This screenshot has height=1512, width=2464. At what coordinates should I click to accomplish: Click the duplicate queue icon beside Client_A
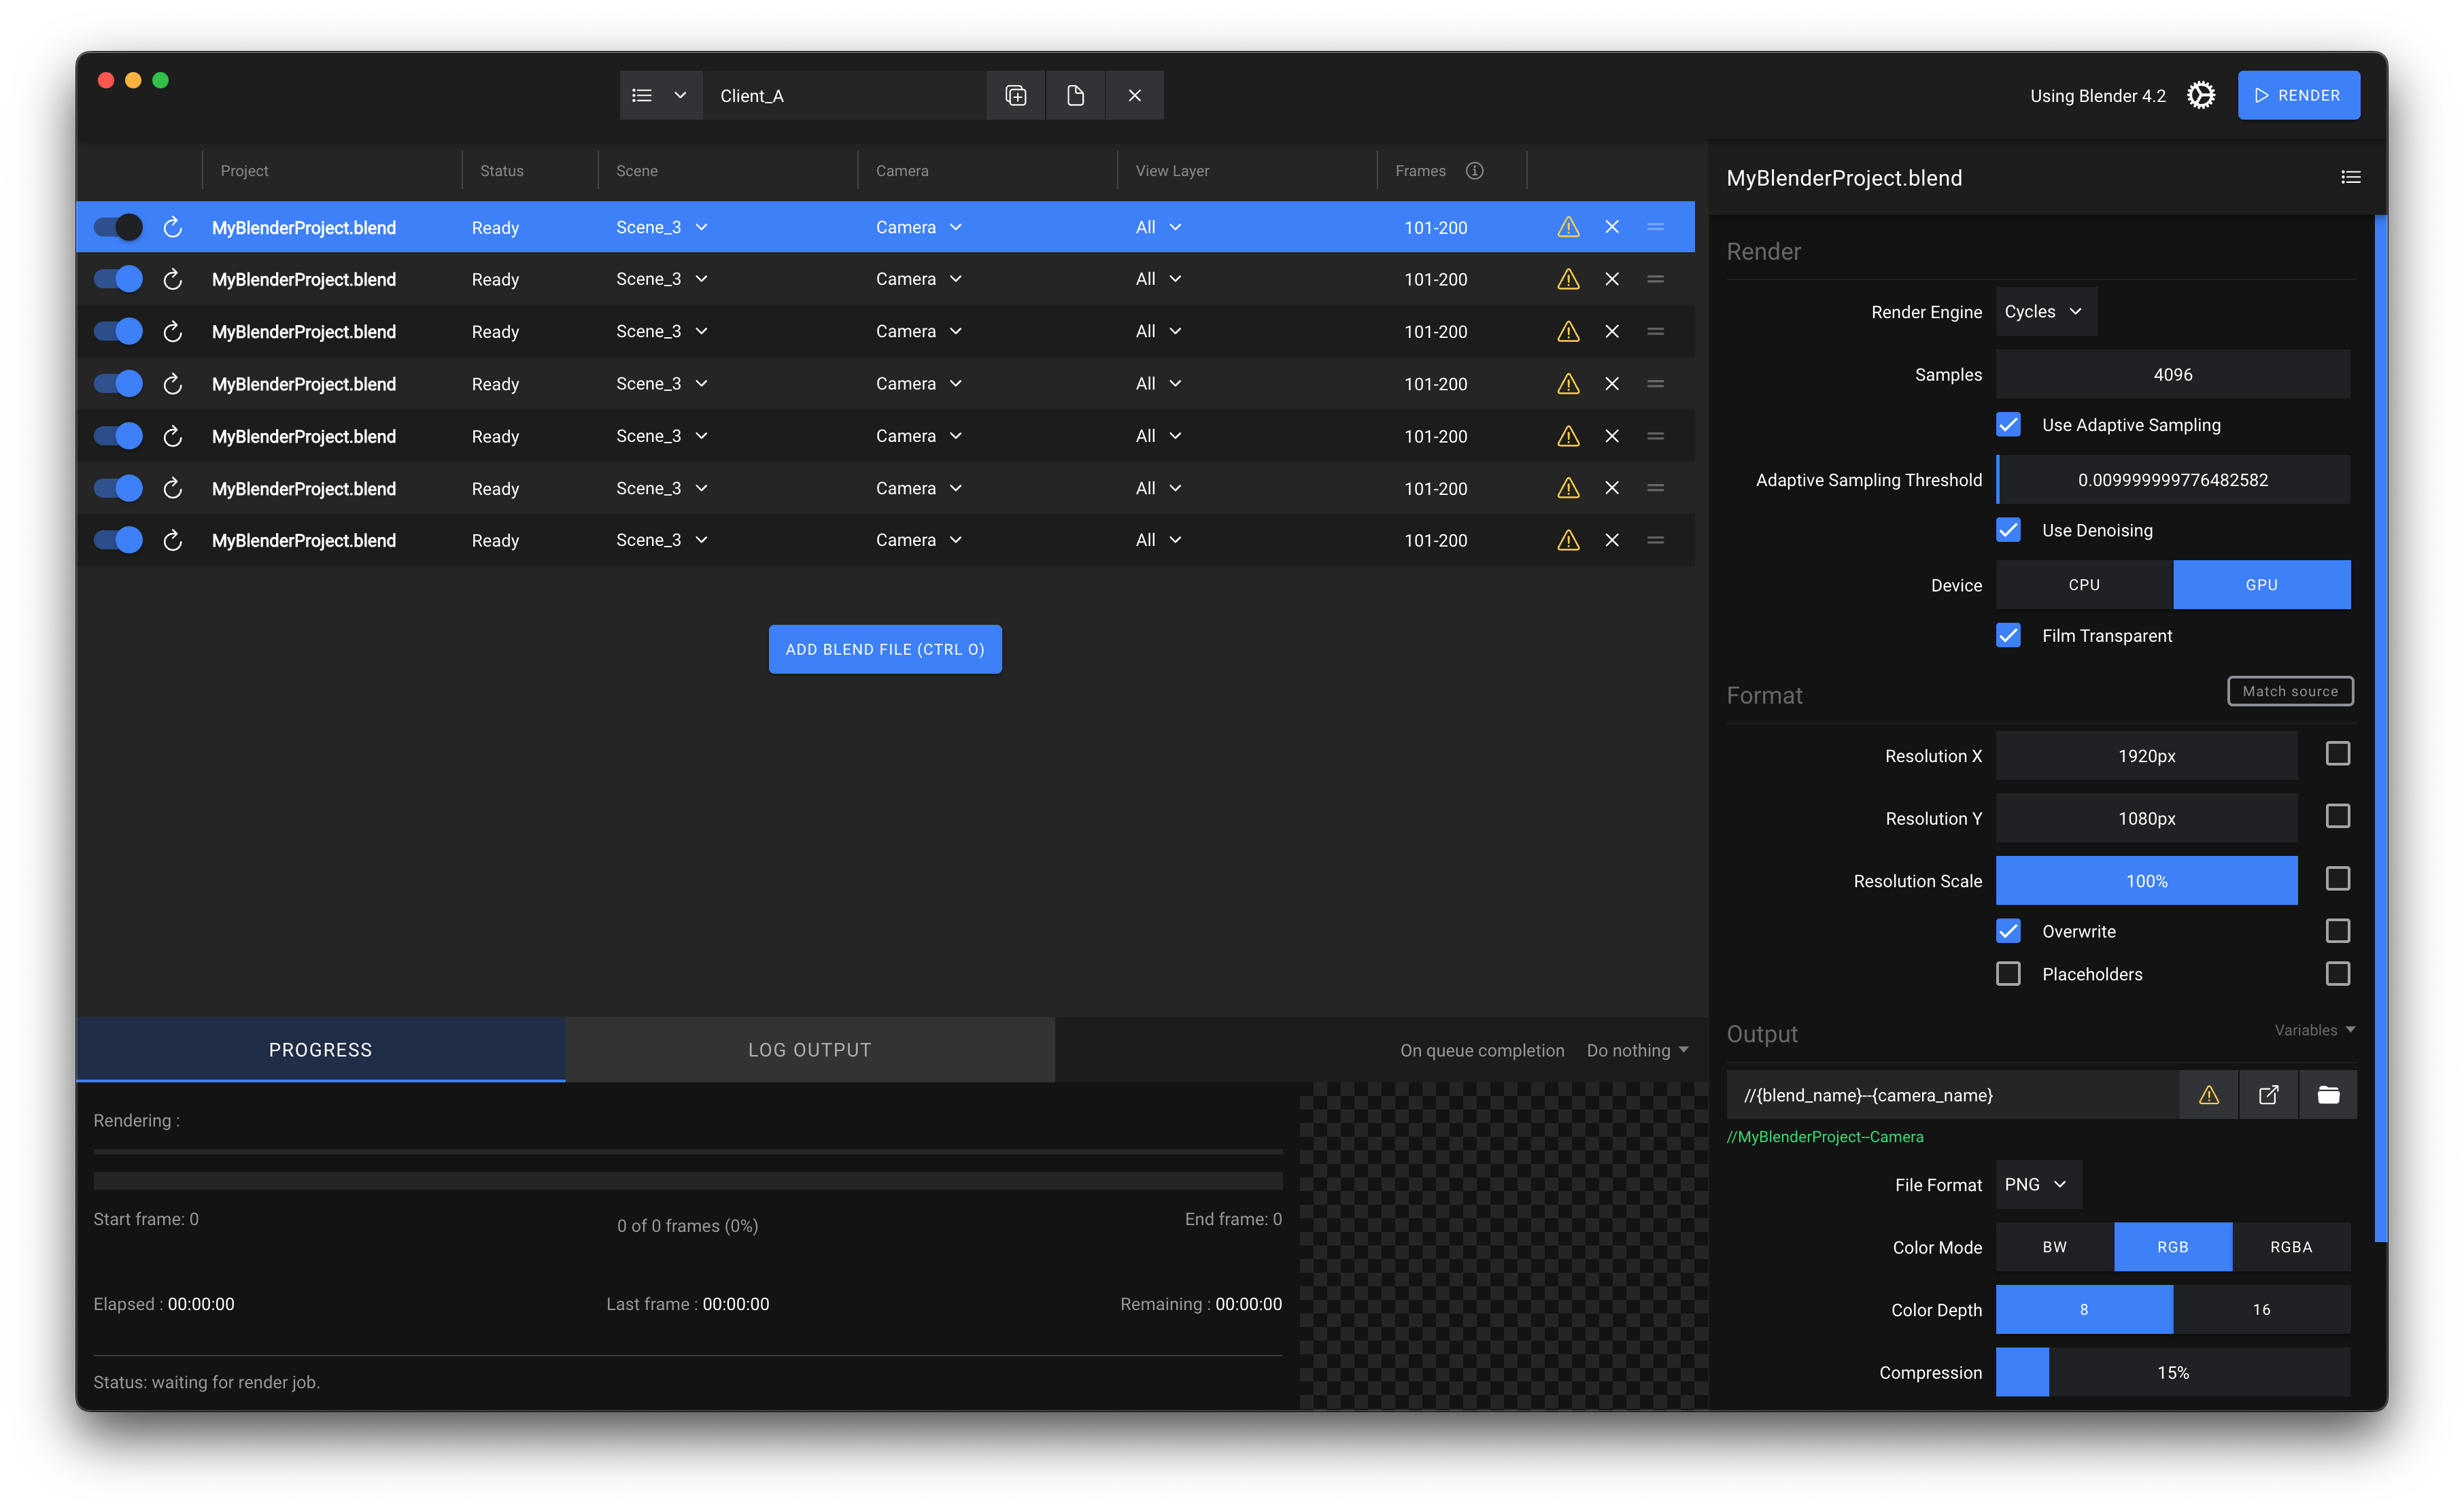[1015, 96]
